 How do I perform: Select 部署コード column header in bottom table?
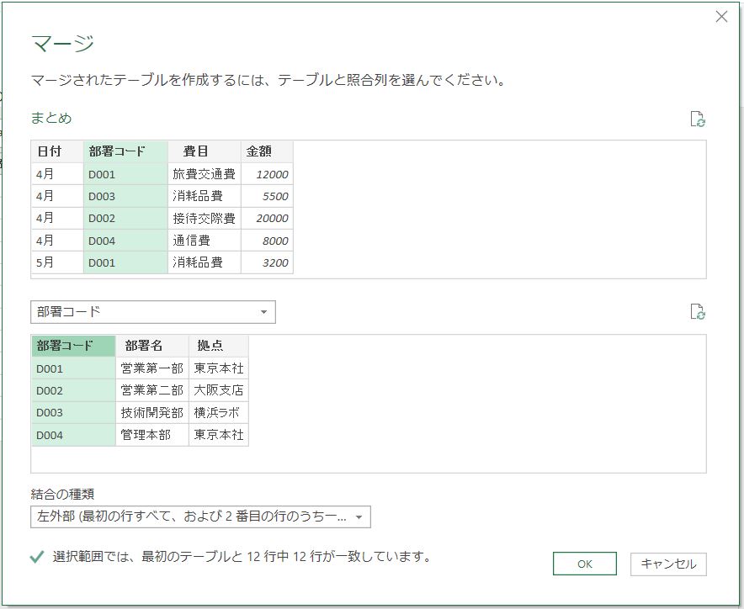tap(72, 346)
